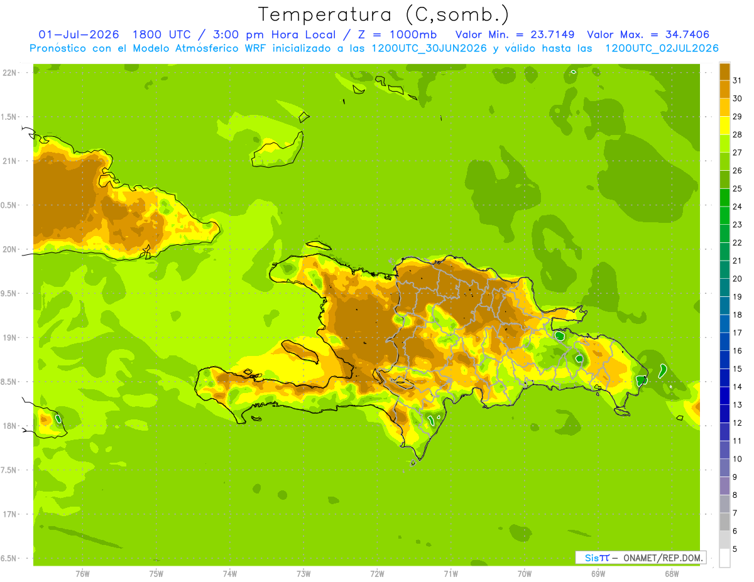Screen dimensions: 754x582
Task: Click legend value "5"
Action: [x=735, y=549]
